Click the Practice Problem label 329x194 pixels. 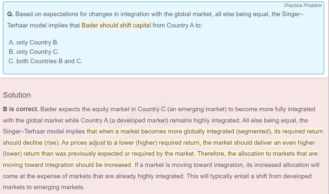pyautogui.click(x=303, y=5)
